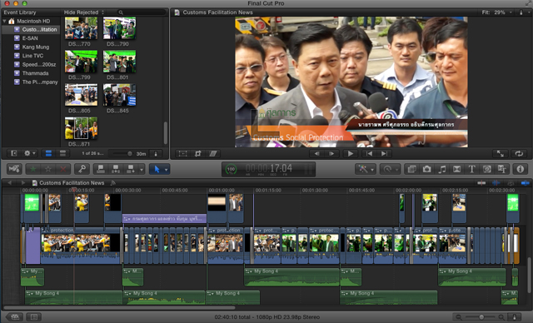
Task: Click the Unrate hollow star button
Action: (x=48, y=169)
